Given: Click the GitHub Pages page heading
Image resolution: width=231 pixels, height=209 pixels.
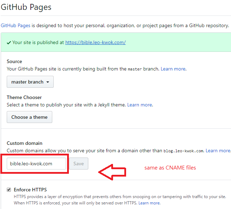Looking at the screenshot, I should pyautogui.click(x=26, y=7).
